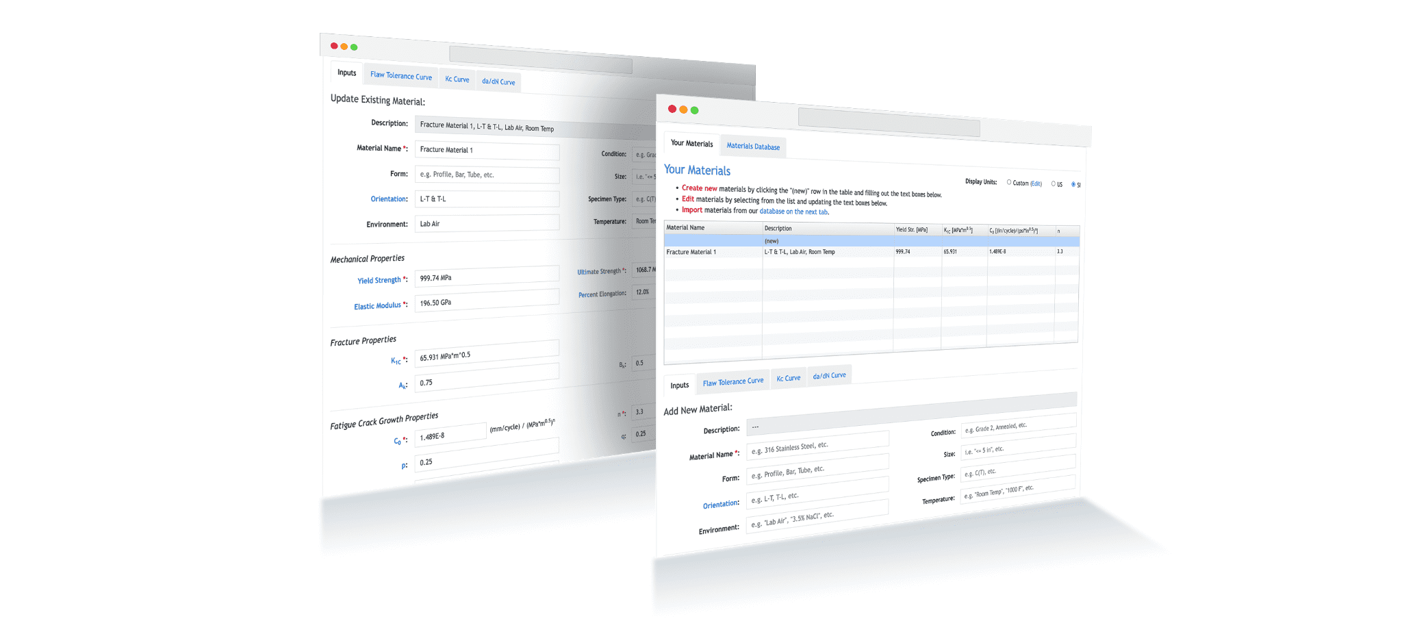This screenshot has height=621, width=1402.
Task: Open Flaw Tolerance Curve tab in front window
Action: click(x=733, y=382)
